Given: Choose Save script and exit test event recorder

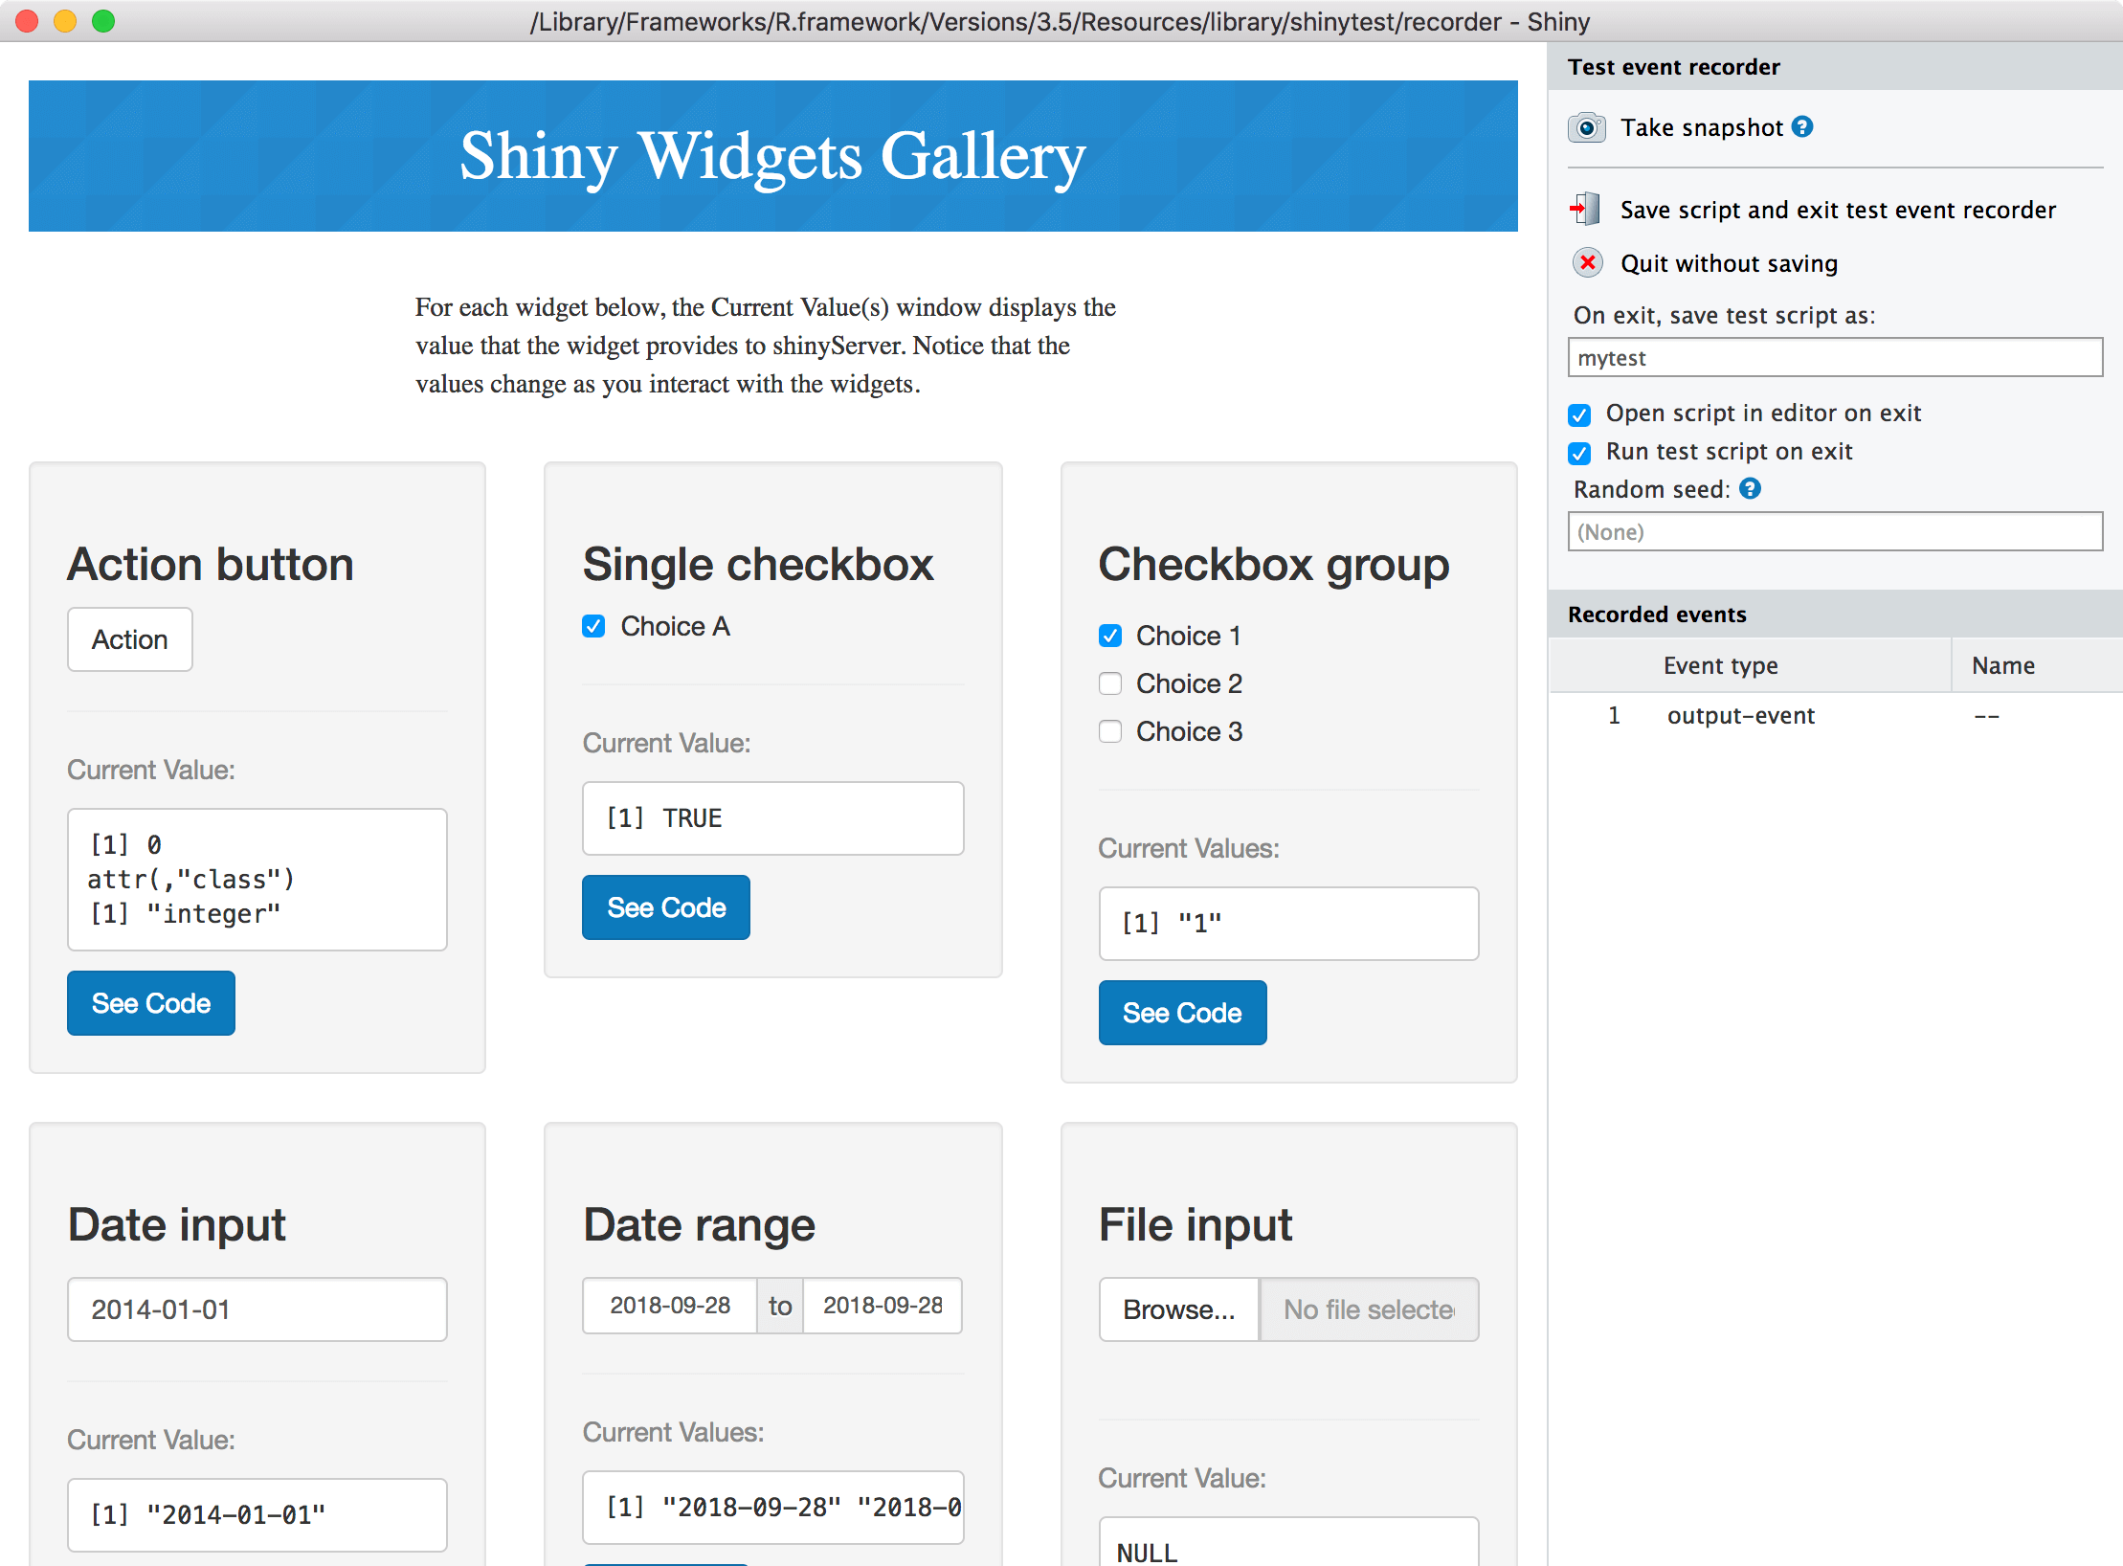Looking at the screenshot, I should 1838,210.
